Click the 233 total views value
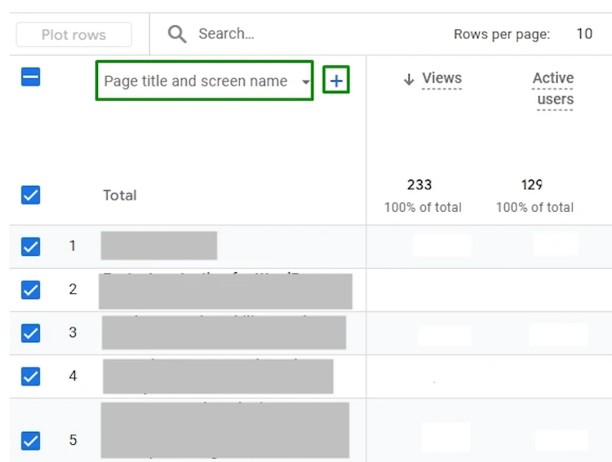 pyautogui.click(x=419, y=184)
